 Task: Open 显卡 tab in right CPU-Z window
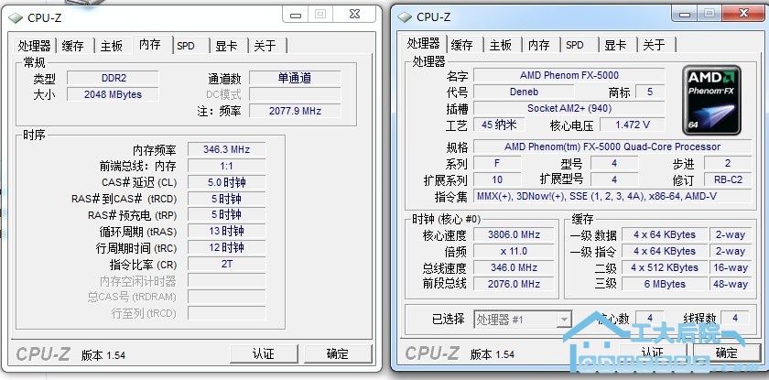[615, 45]
